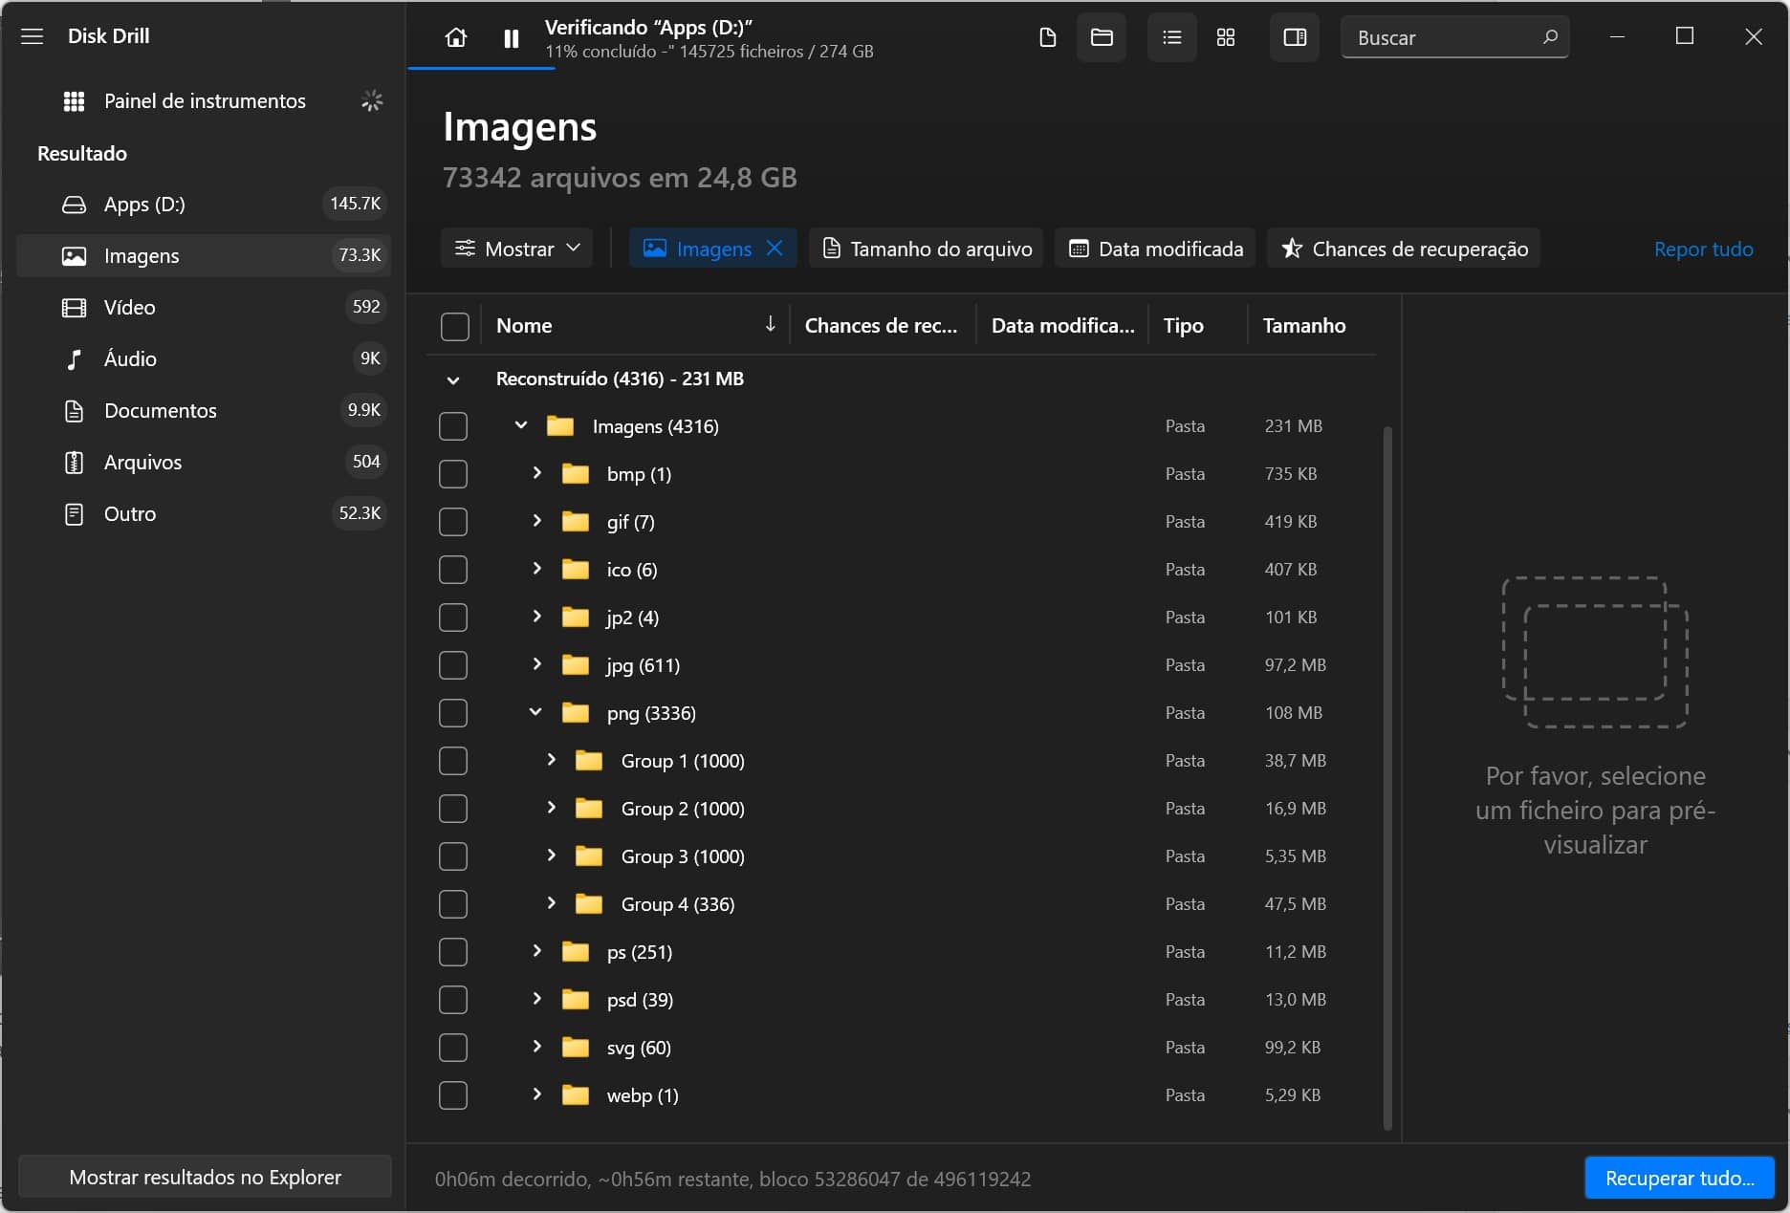Switch to file view icon

(1047, 37)
